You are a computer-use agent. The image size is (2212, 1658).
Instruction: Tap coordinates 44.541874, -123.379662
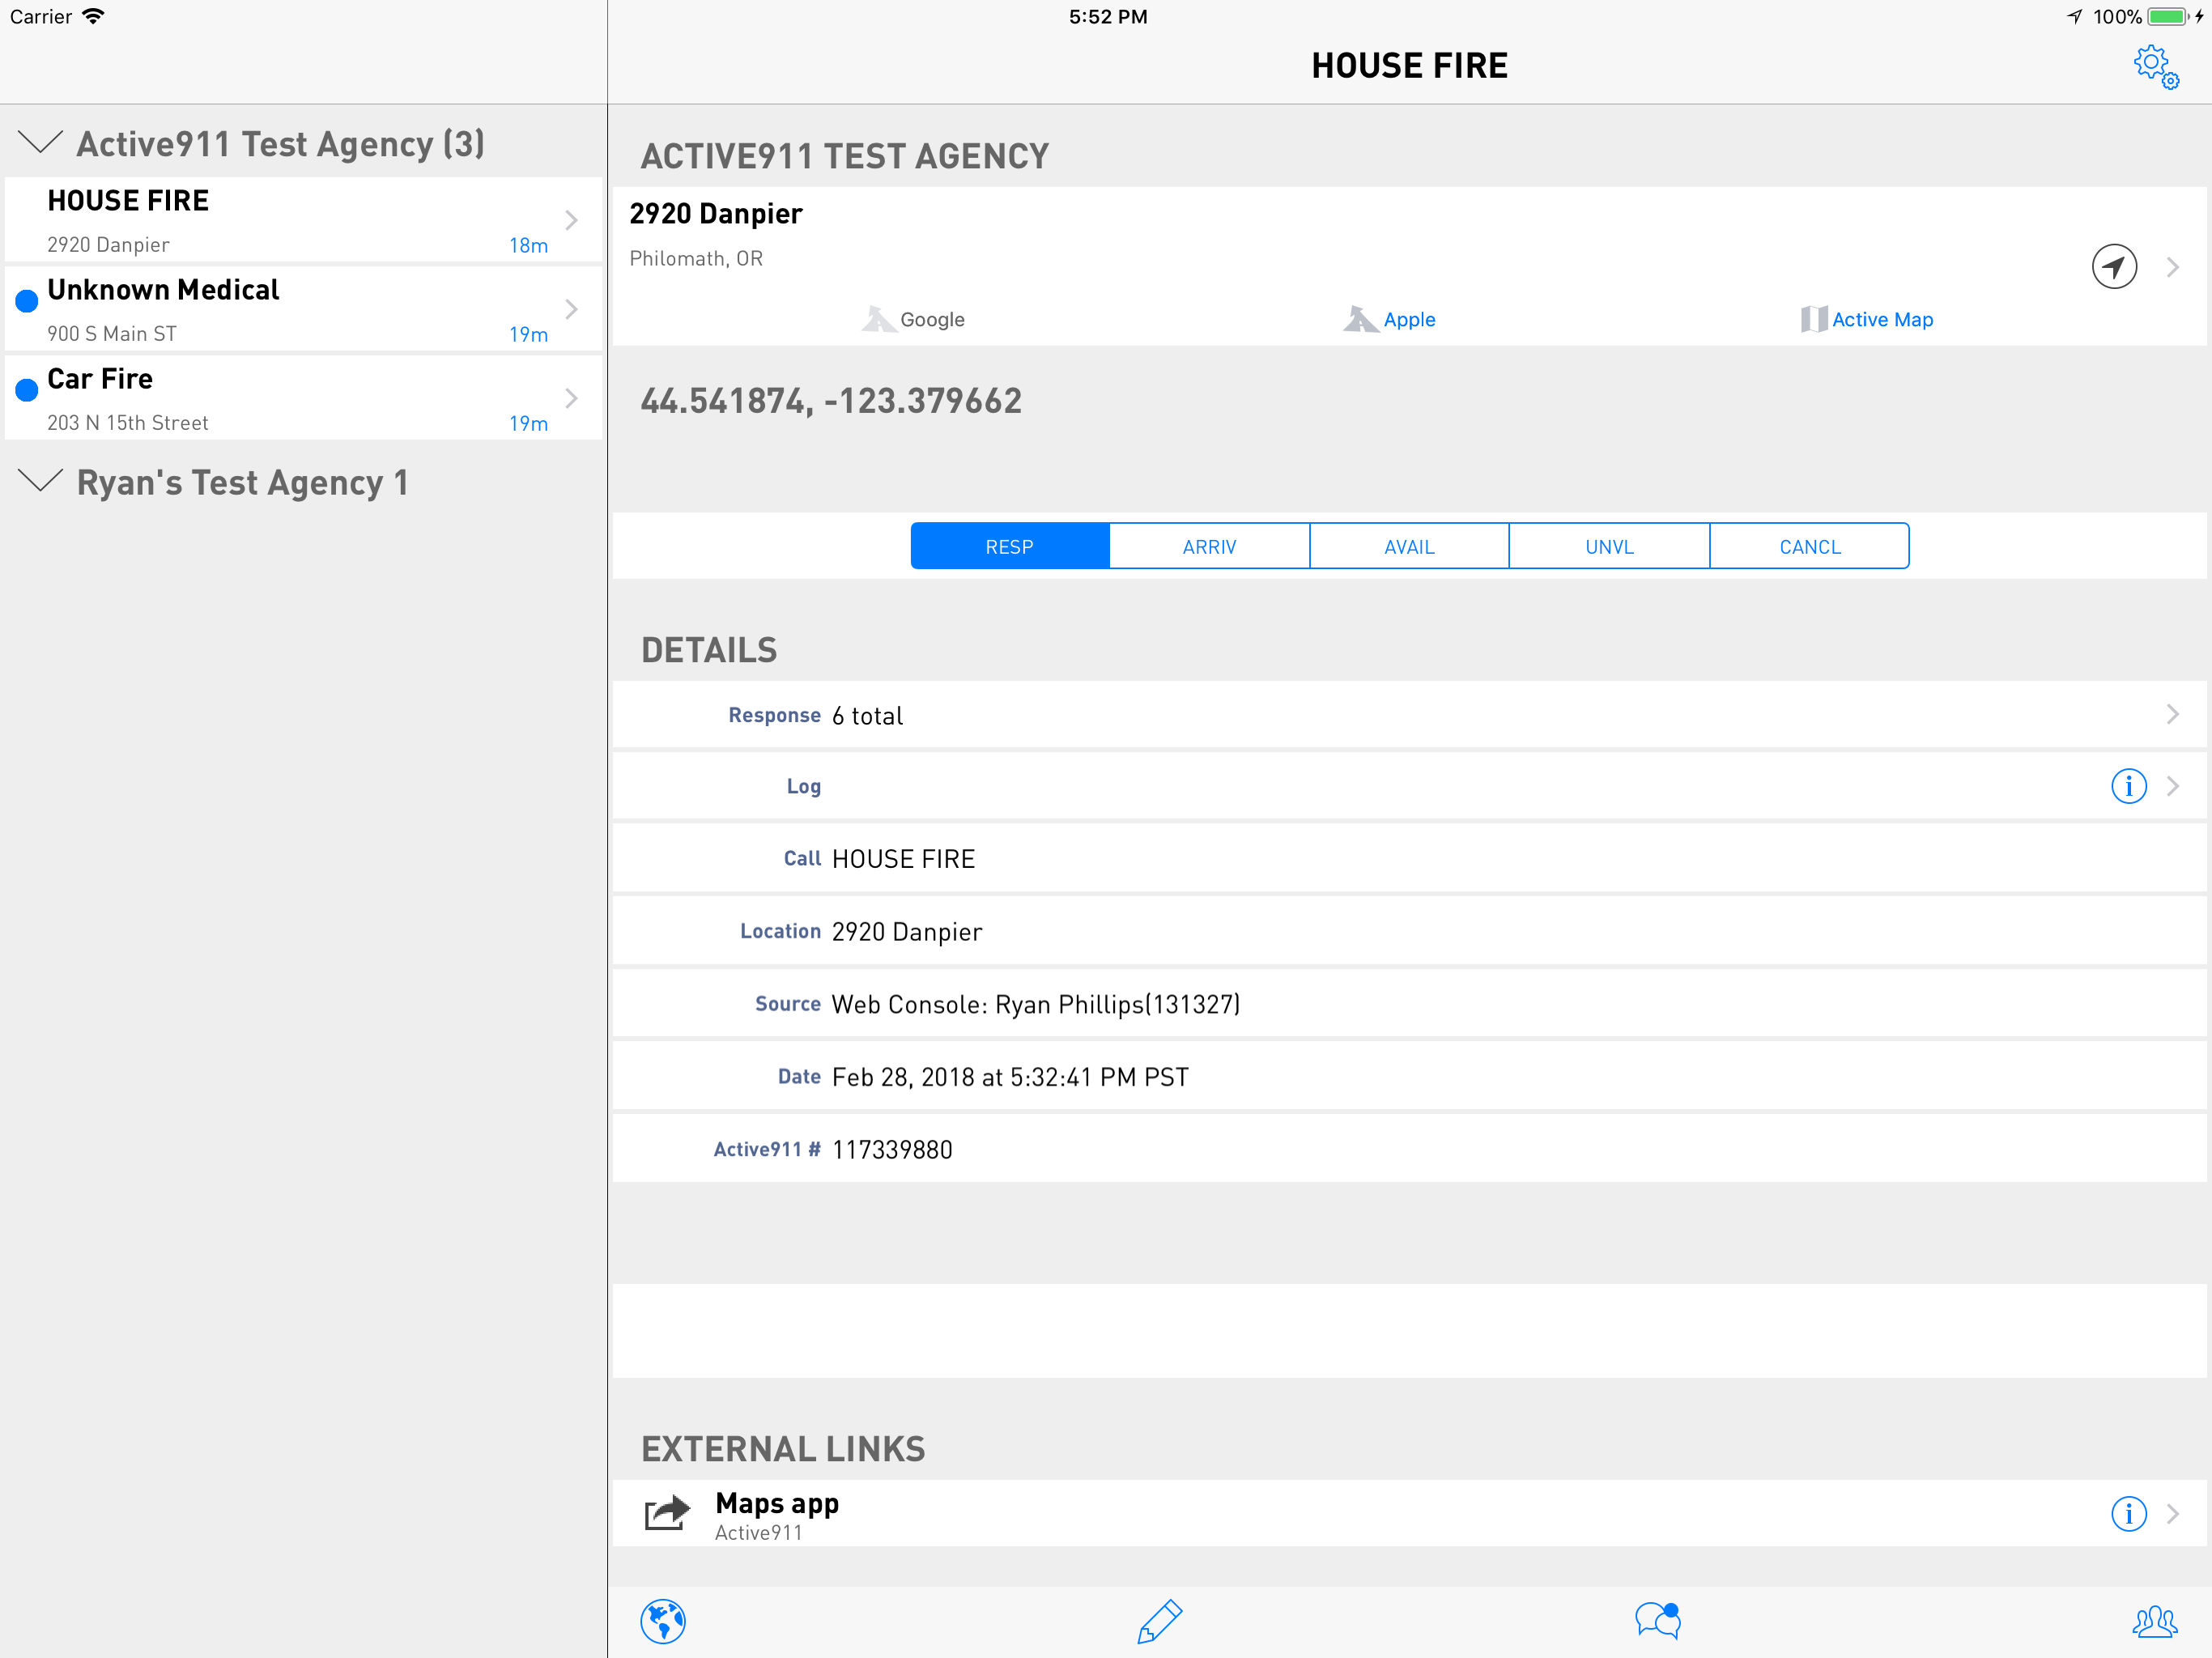tap(831, 401)
